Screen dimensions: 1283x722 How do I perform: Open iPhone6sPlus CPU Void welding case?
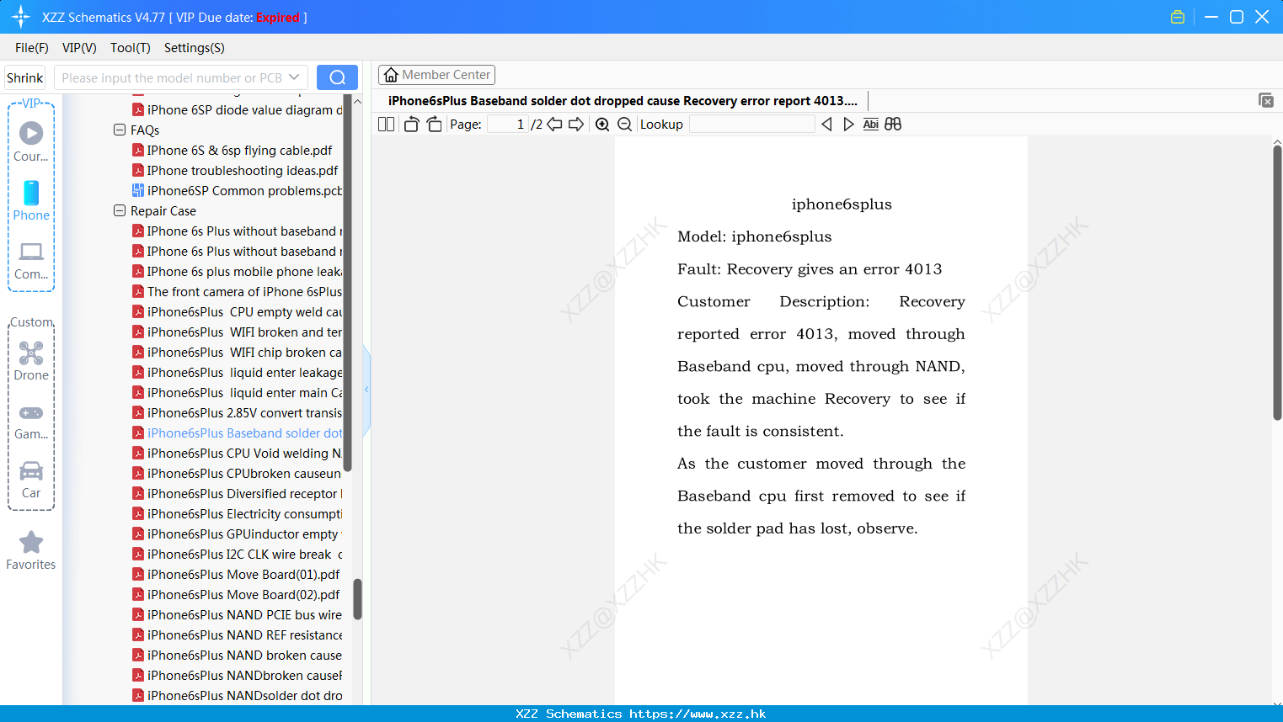(238, 454)
